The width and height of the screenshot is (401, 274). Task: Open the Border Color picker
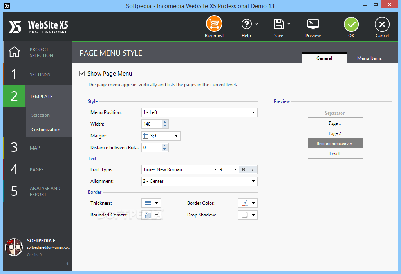(244, 203)
